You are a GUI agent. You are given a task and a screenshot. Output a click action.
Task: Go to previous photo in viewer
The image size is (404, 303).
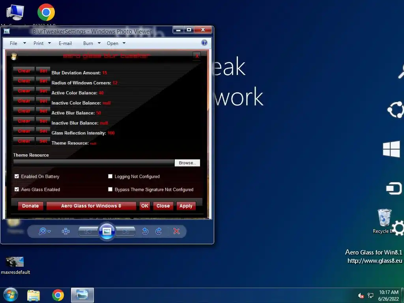coord(88,231)
